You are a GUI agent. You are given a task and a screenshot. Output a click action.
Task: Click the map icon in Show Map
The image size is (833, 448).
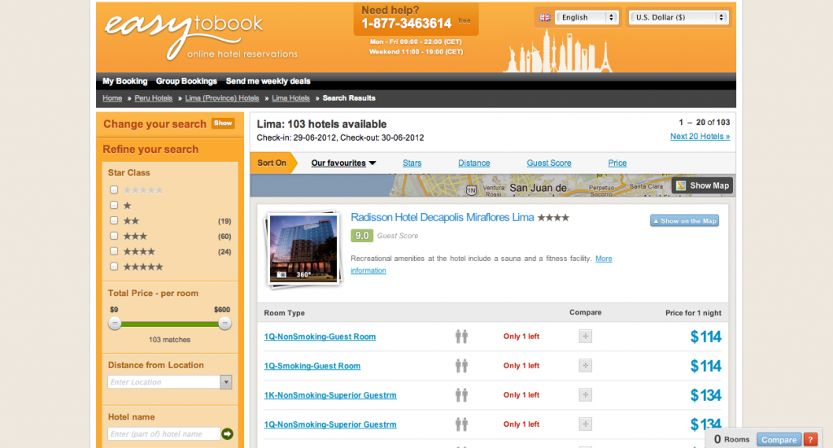tap(681, 185)
